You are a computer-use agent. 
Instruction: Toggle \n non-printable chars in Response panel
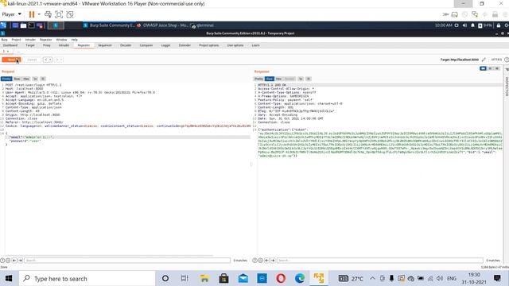pyautogui.click(x=301, y=79)
